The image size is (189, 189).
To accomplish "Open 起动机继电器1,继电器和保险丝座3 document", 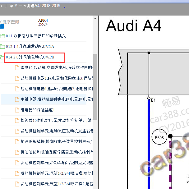I will coord(57,78).
